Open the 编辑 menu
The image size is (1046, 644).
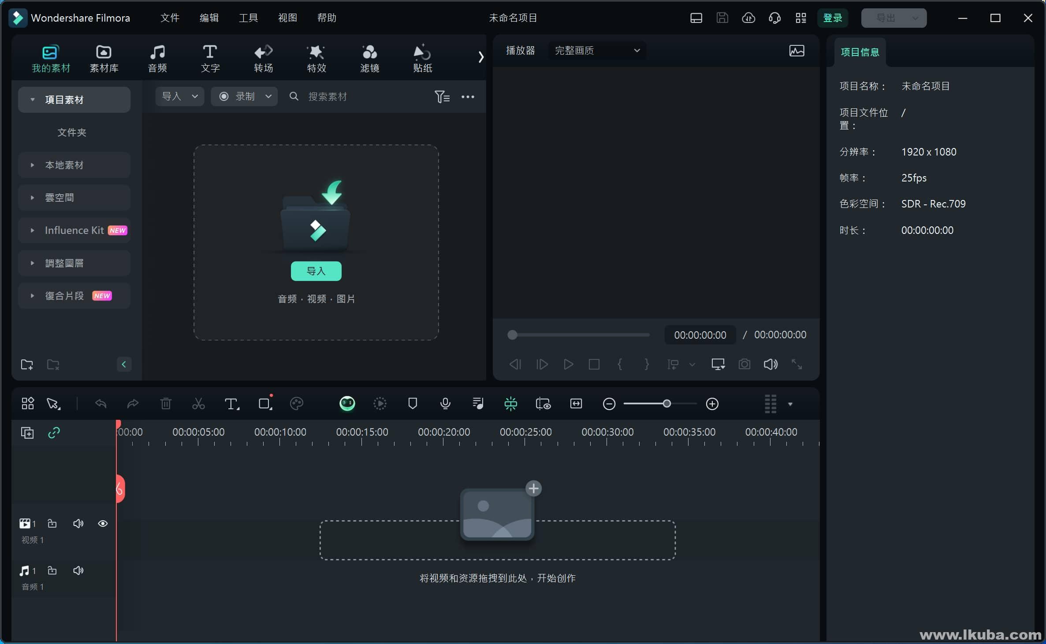point(209,18)
